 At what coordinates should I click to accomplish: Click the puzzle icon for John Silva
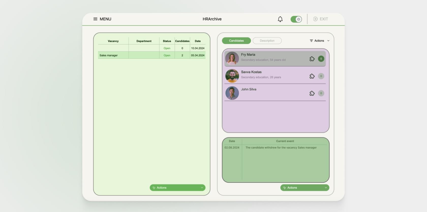(x=312, y=94)
